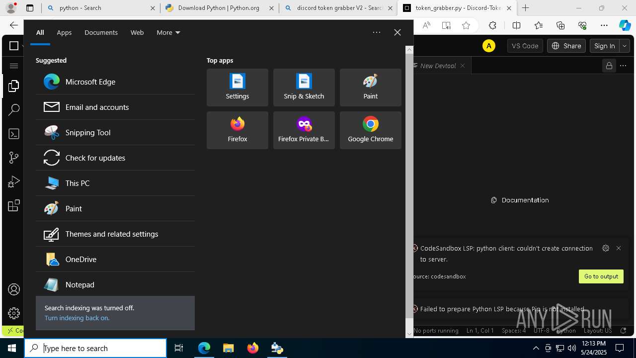This screenshot has height=358, width=636.
Task: Click the Windows Start button
Action: click(x=12, y=348)
